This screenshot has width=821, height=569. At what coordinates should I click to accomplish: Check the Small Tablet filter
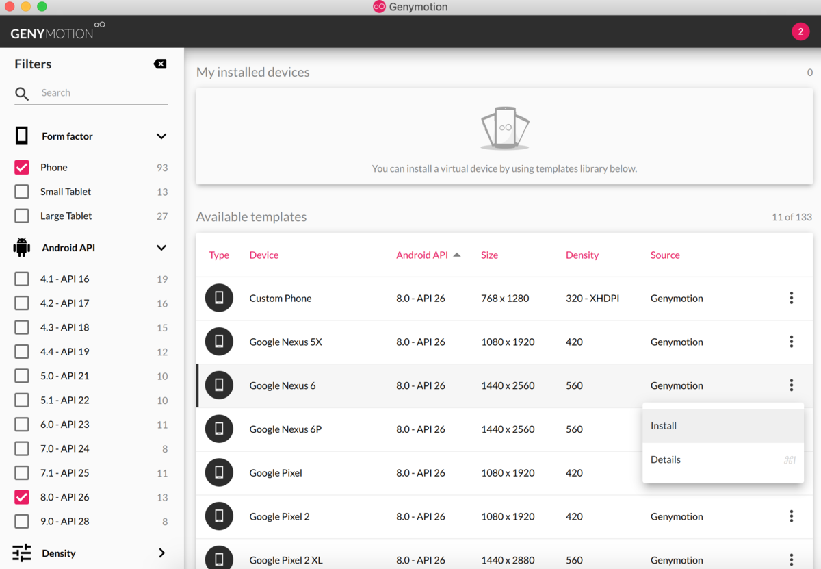[x=22, y=192]
